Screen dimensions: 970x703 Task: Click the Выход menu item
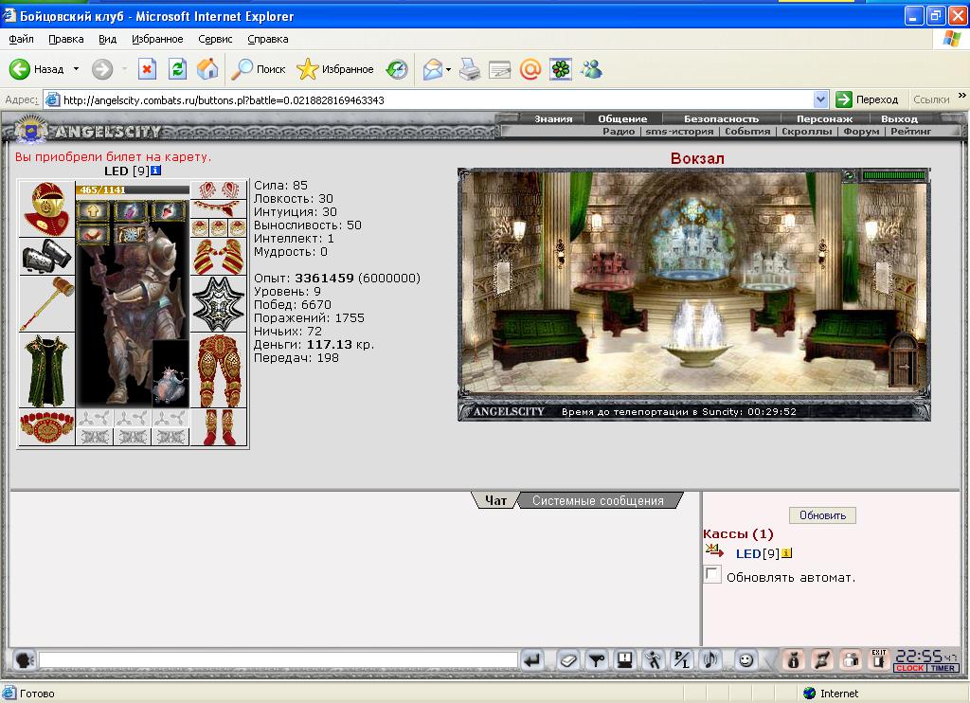899,118
